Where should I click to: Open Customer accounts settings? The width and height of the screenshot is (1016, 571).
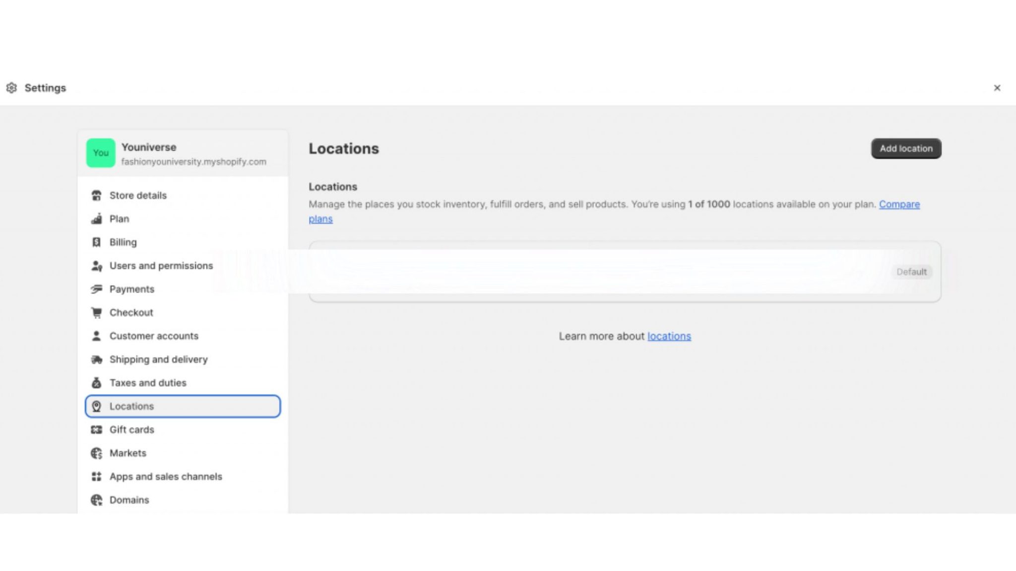tap(153, 336)
